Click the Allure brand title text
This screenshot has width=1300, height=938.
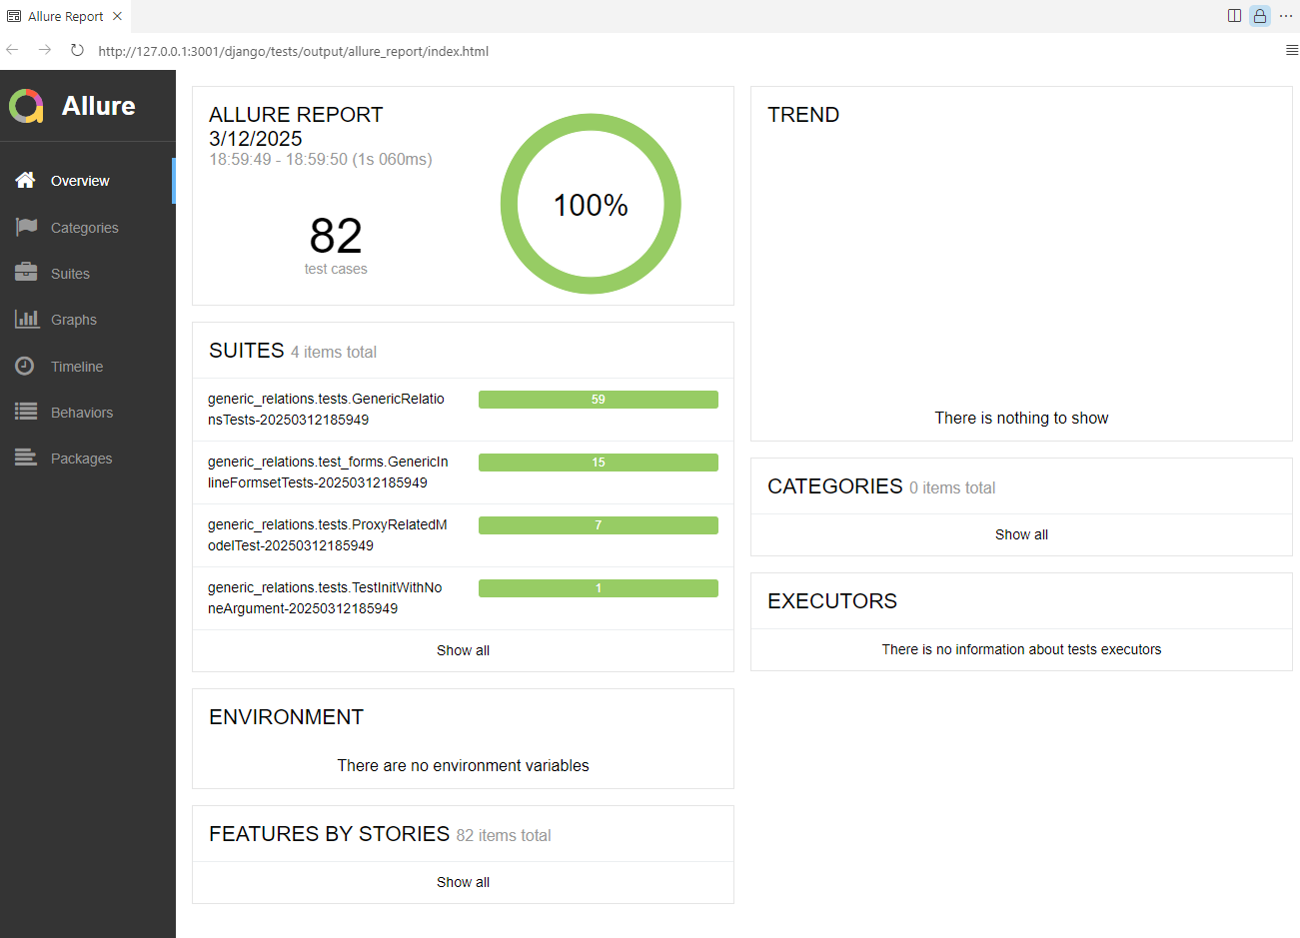pyautogui.click(x=98, y=106)
